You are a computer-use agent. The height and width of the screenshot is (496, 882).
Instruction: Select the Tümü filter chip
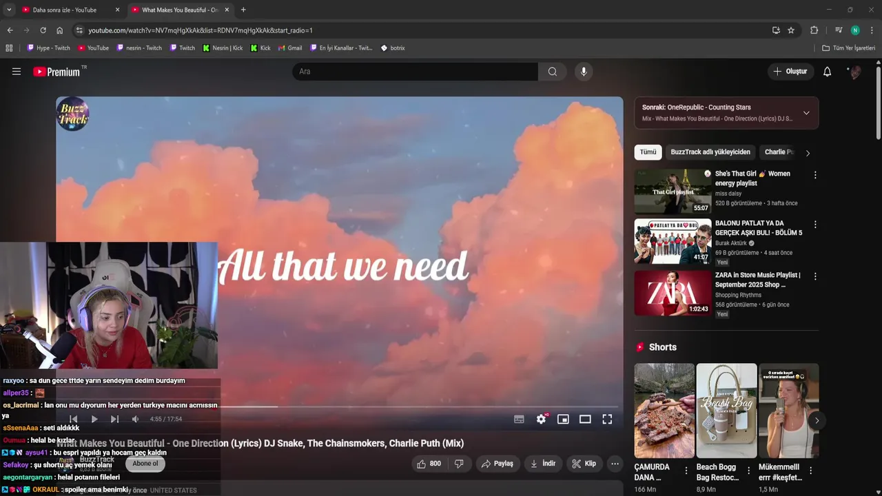click(648, 152)
